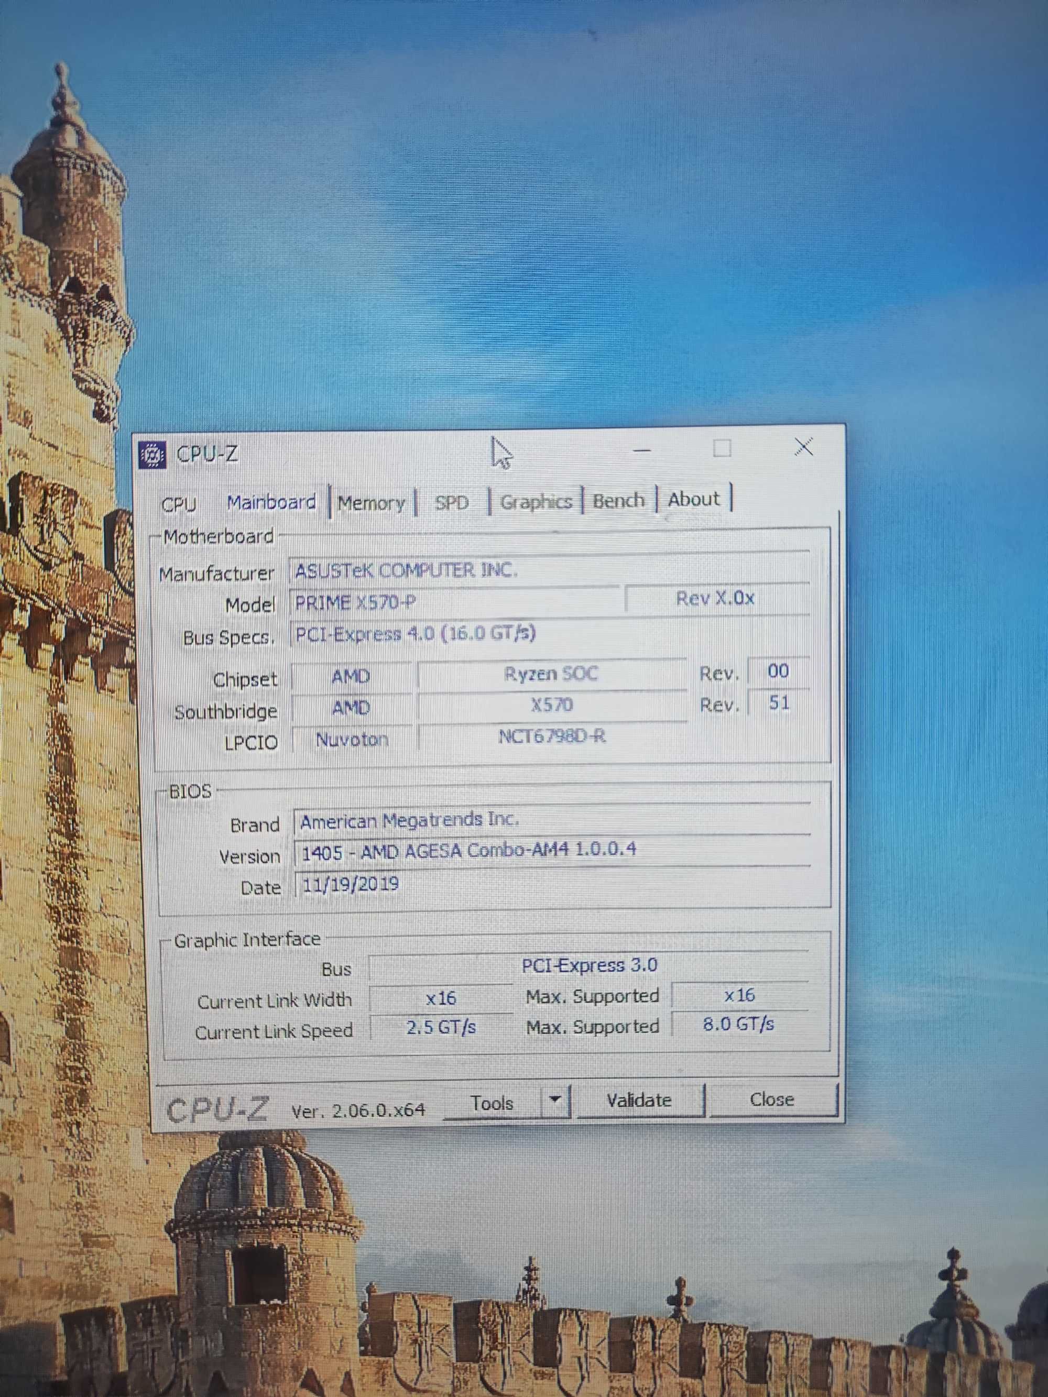1048x1397 pixels.
Task: Click Bus Specs value PCI-Express 4.0
Action: pyautogui.click(x=549, y=633)
